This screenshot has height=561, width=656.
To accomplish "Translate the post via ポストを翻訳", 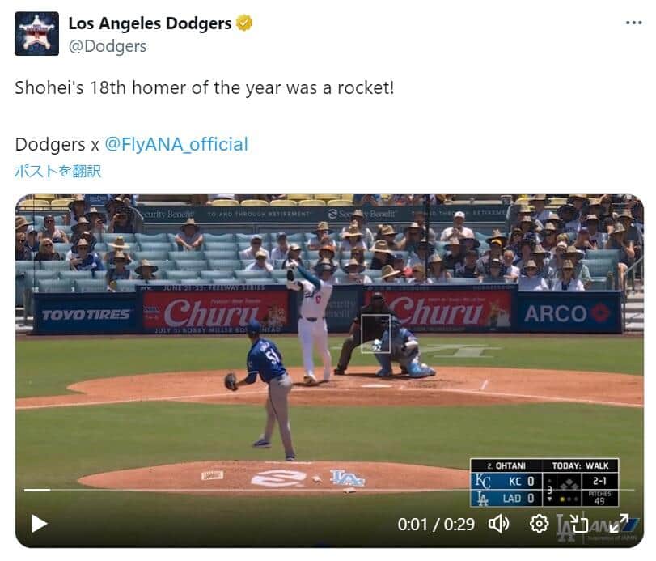I will point(57,172).
